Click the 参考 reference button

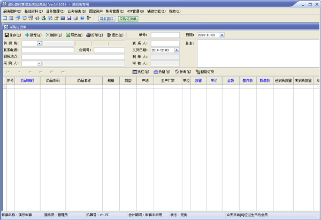click(x=182, y=71)
